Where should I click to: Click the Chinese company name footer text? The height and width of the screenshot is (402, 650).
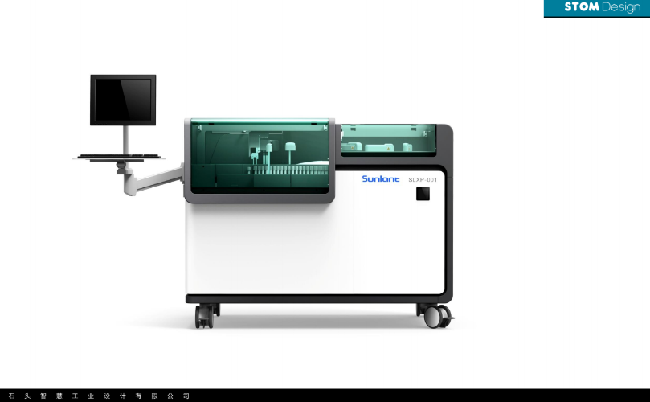click(99, 396)
